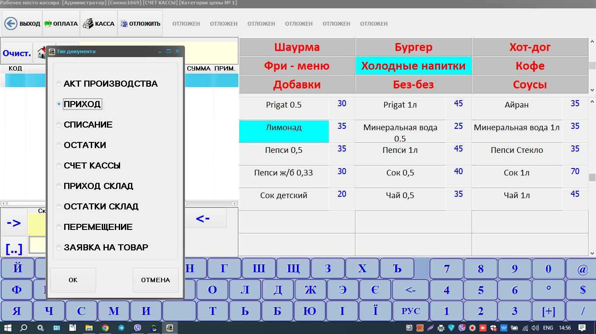Switch to the Хот-дог category
Screen dimensions: 596x334
point(530,47)
